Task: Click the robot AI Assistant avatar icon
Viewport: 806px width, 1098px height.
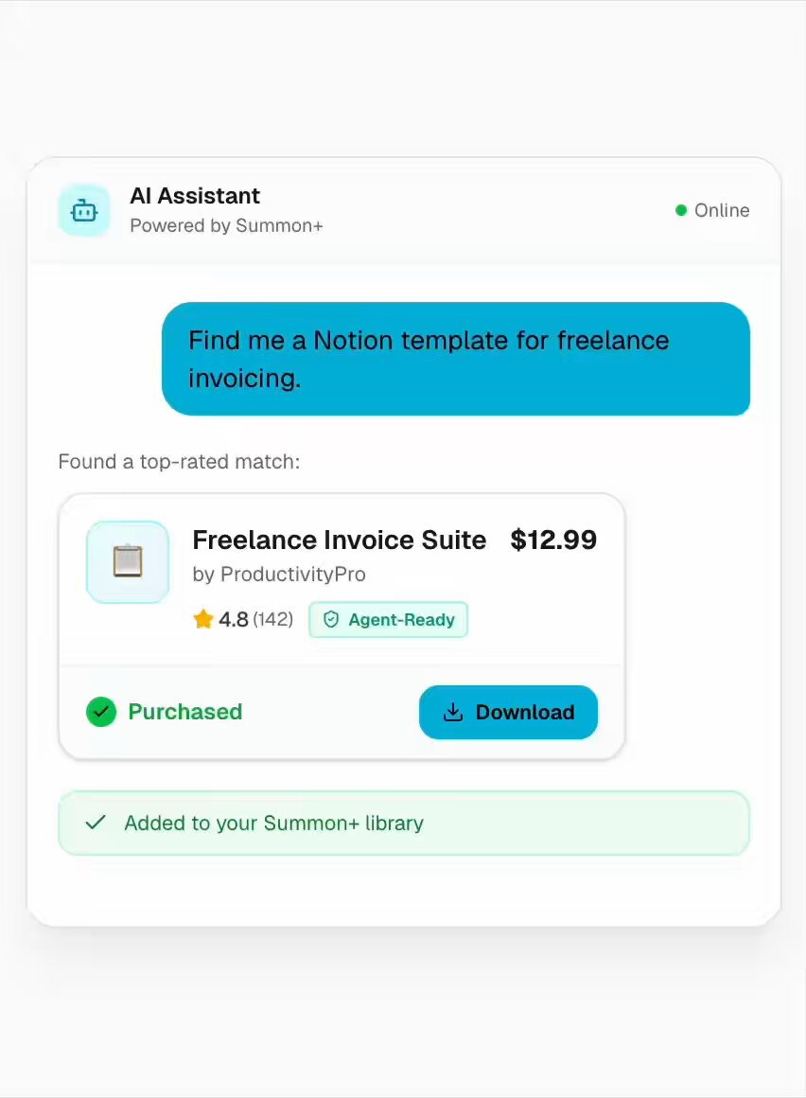Action: 84,210
